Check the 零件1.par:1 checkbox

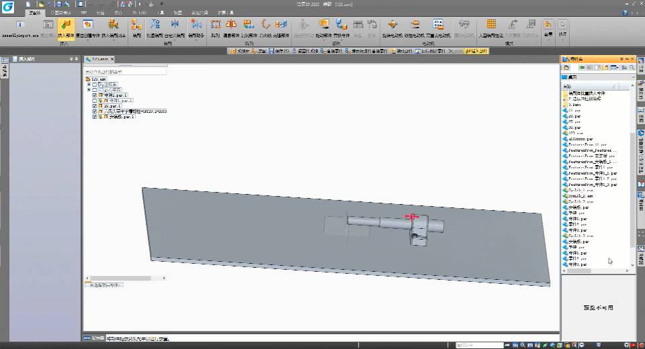tap(95, 101)
